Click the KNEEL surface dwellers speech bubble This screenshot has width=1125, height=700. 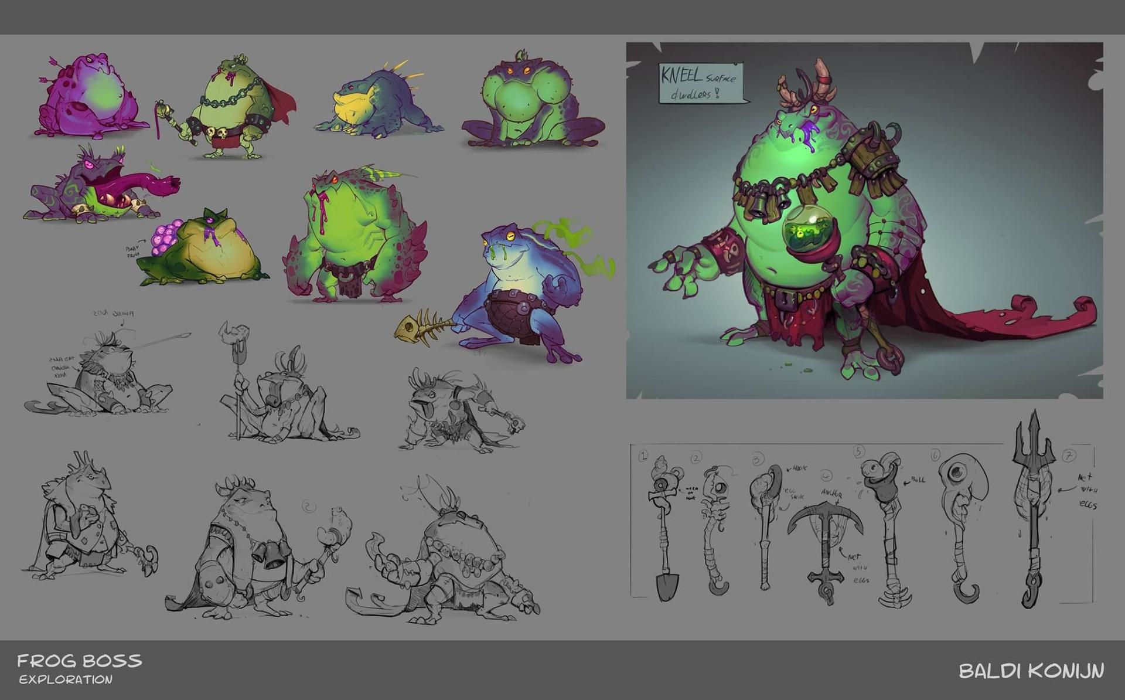tap(701, 84)
